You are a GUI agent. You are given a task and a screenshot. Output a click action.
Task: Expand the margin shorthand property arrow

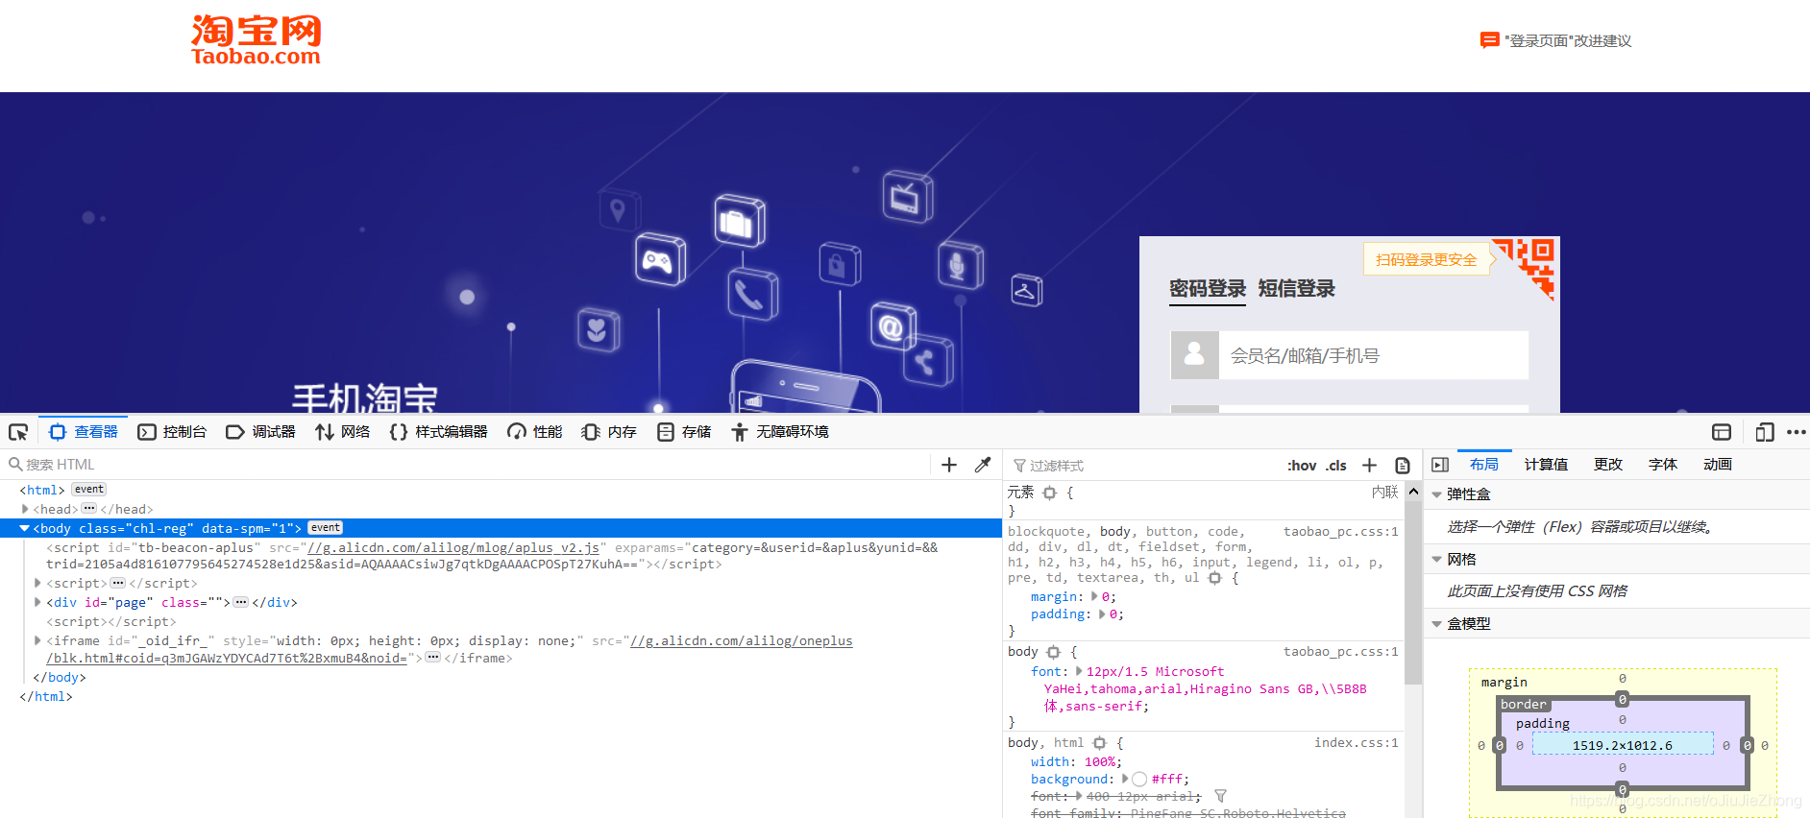pos(1094,596)
